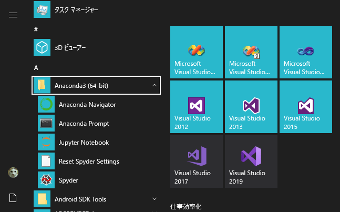
Task: Launch Spyder IDE
Action: 99,180
